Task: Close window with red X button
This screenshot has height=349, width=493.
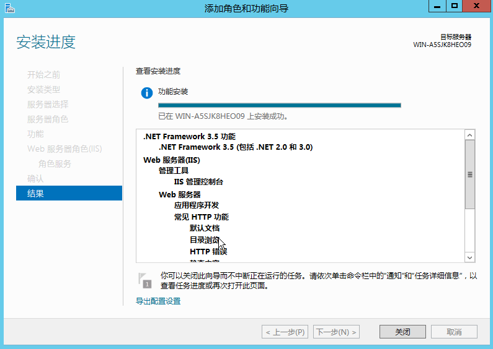Action: click(x=477, y=6)
